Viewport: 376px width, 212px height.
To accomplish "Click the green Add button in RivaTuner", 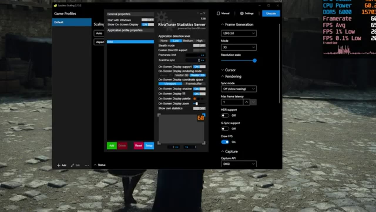I will (112, 145).
